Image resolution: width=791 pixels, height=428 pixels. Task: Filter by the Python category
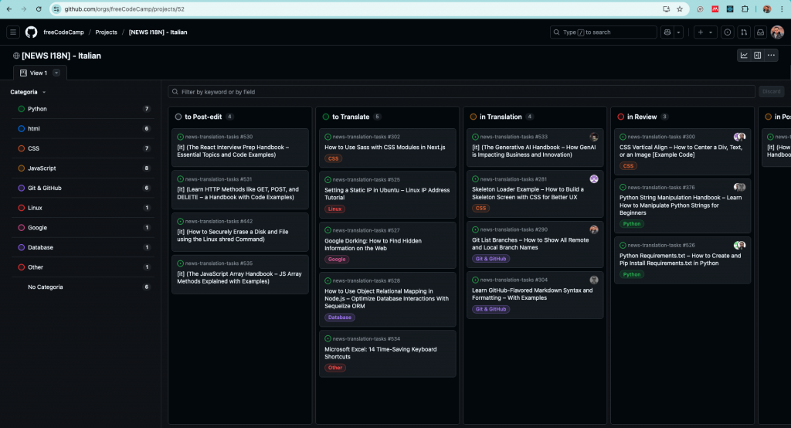click(x=83, y=109)
